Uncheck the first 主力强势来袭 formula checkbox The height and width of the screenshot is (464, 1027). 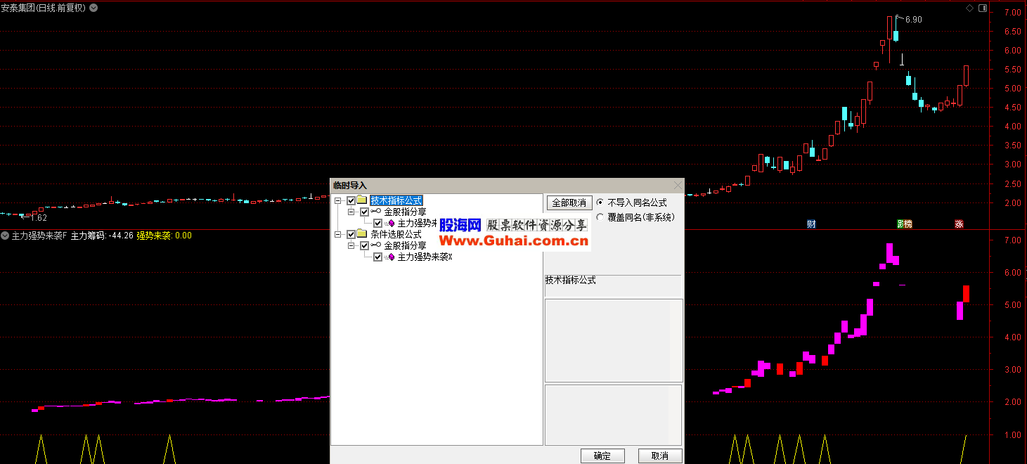377,223
